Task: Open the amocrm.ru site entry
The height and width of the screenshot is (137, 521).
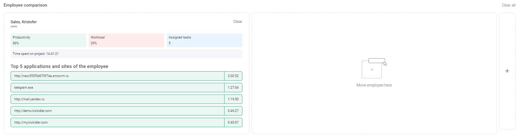Action: 118,76
